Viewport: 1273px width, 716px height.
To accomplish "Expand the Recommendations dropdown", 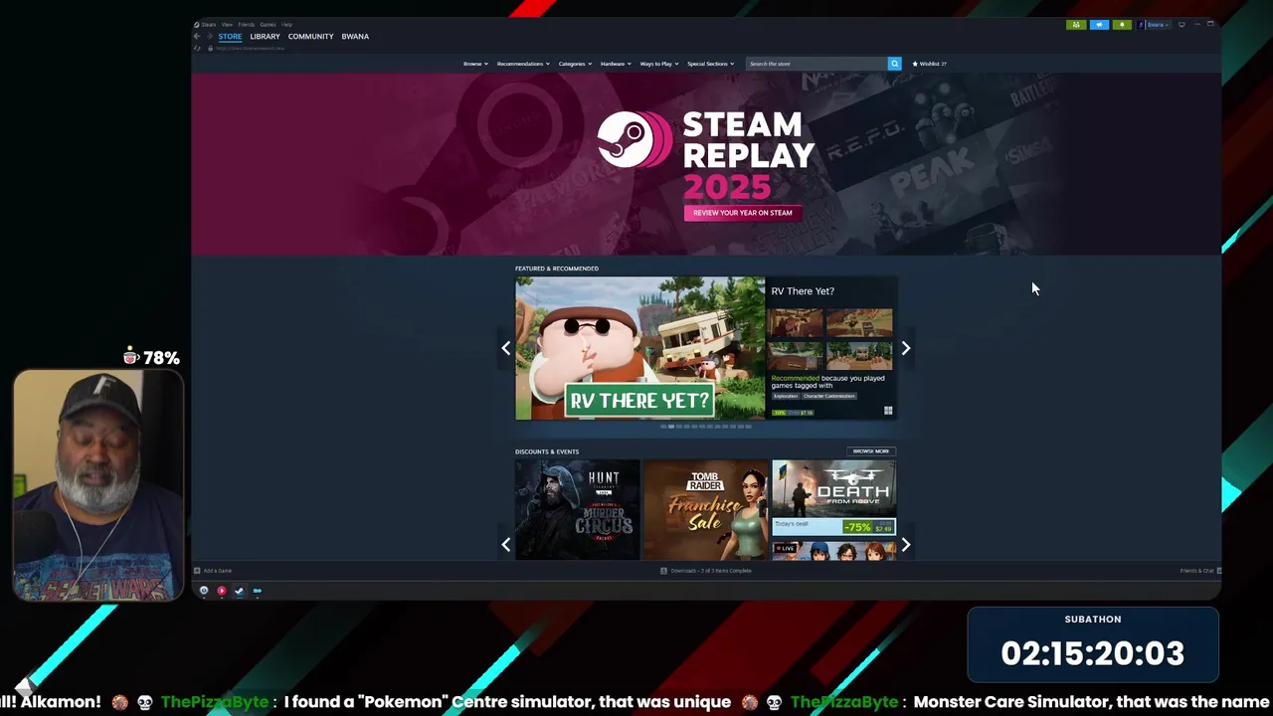I will (523, 64).
